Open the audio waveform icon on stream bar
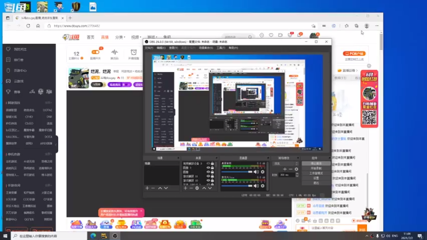The height and width of the screenshot is (240, 427). pyautogui.click(x=114, y=52)
